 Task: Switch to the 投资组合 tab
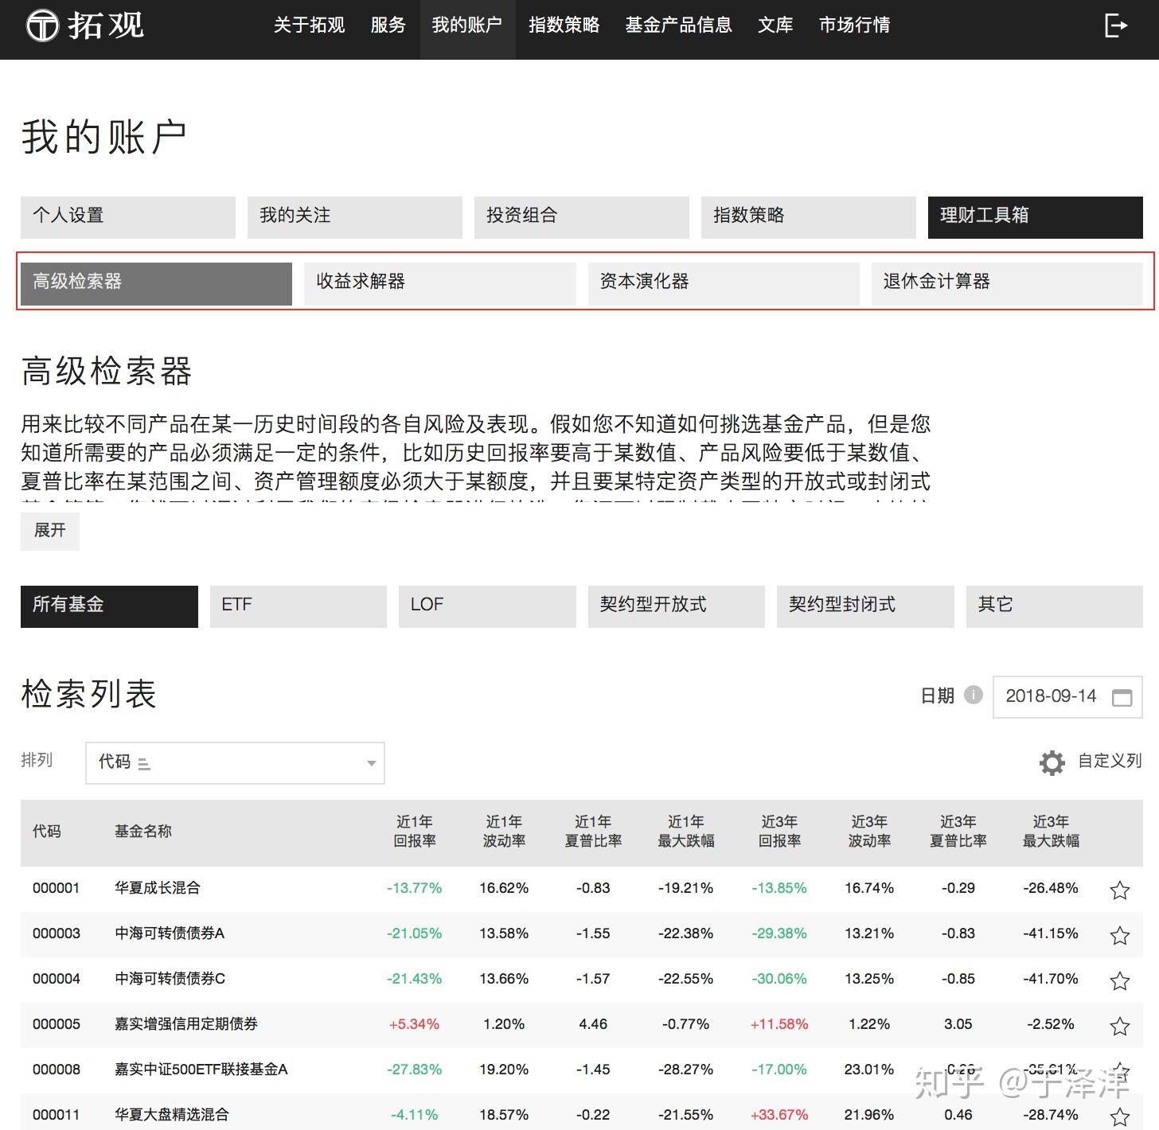pyautogui.click(x=582, y=216)
